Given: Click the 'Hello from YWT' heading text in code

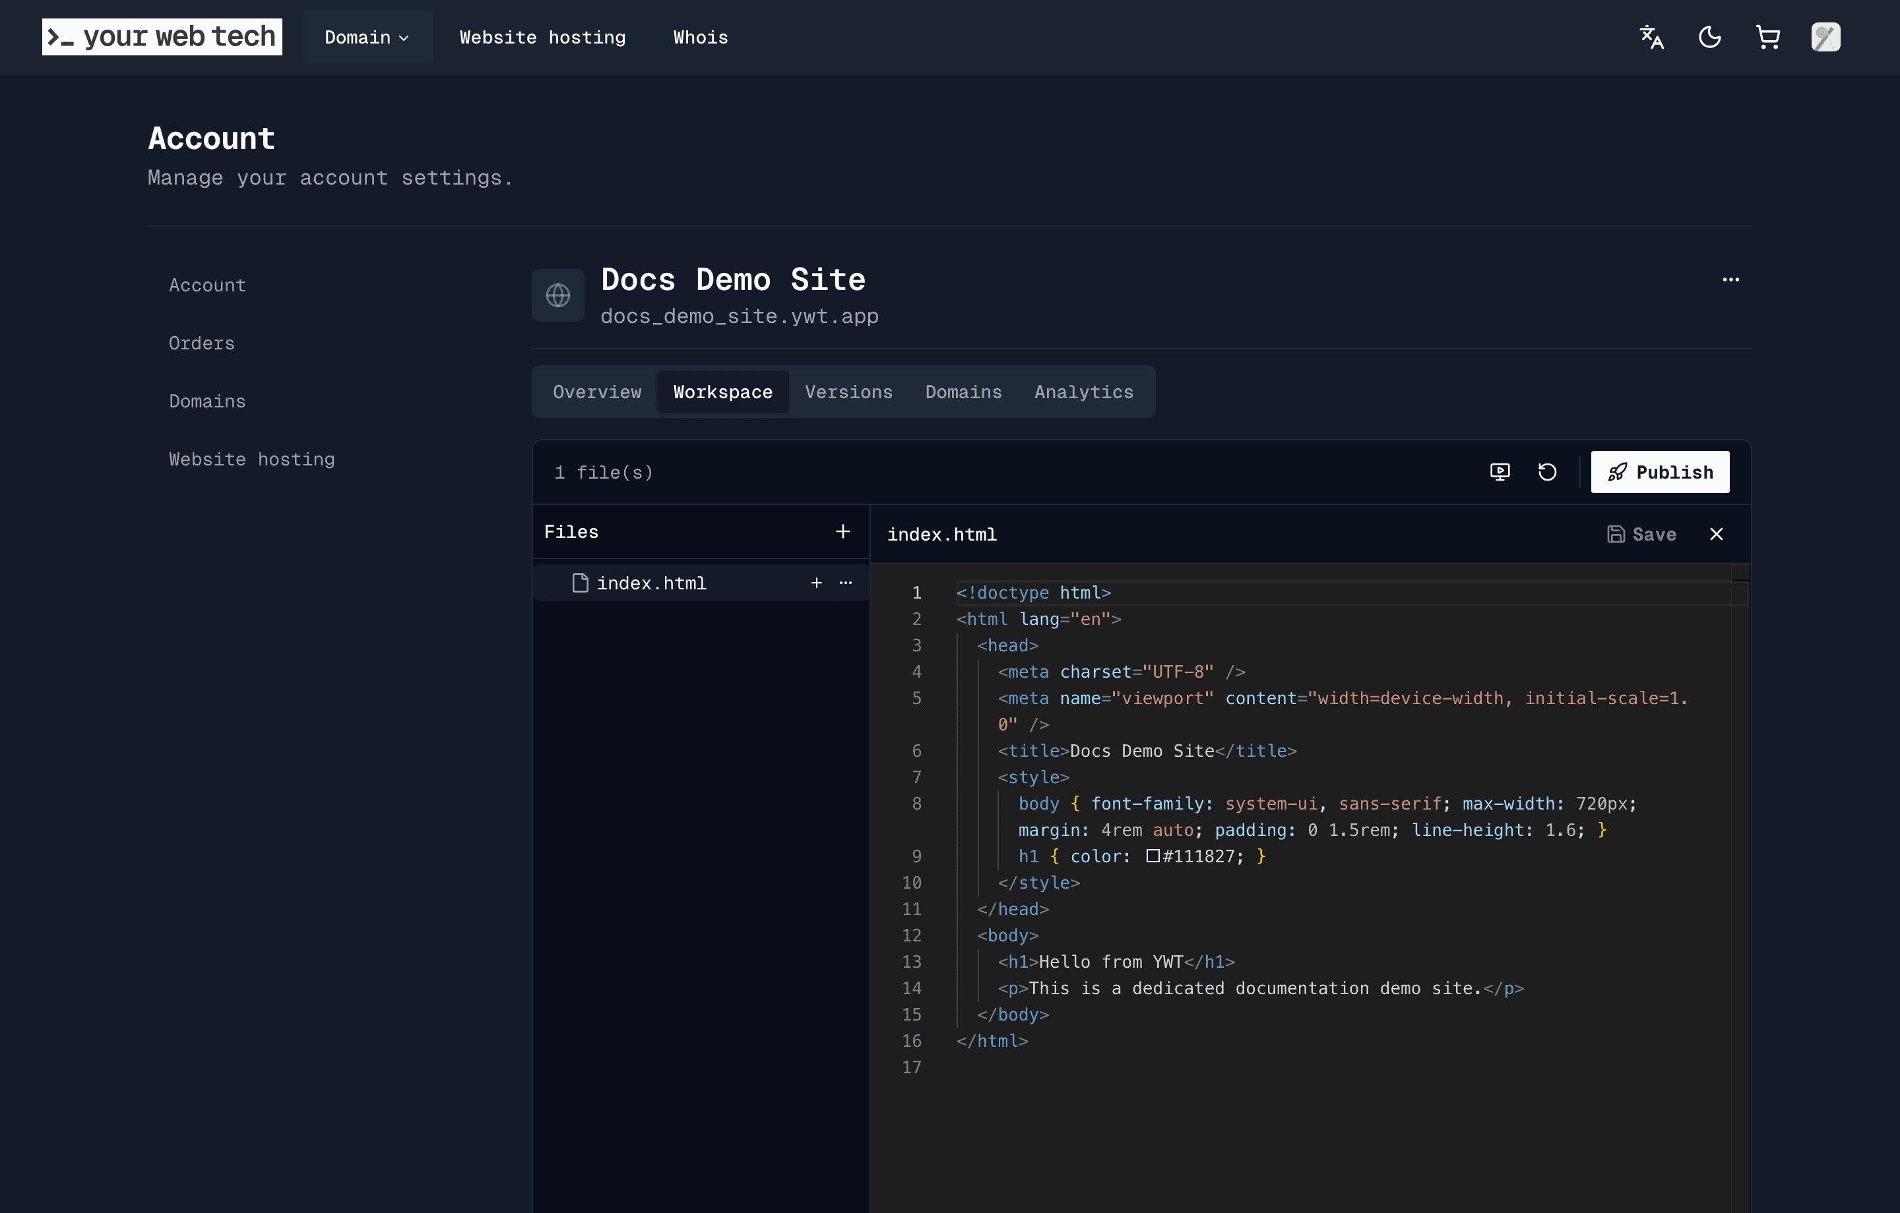Looking at the screenshot, I should pyautogui.click(x=1111, y=961).
